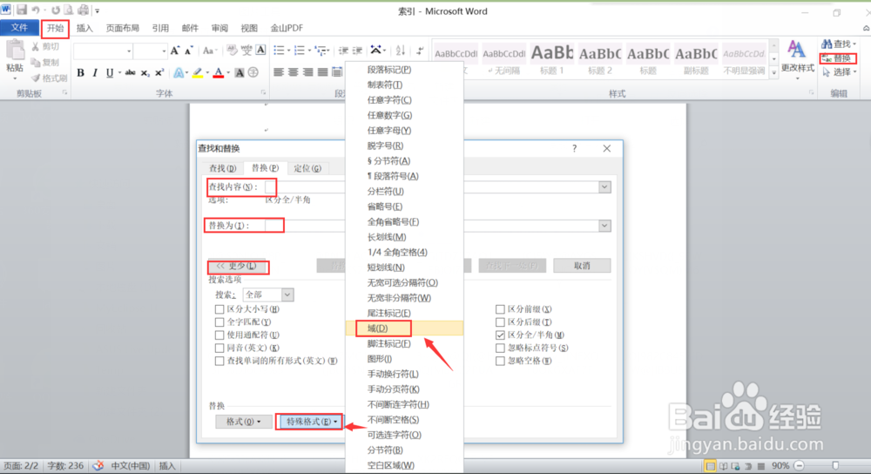Image resolution: width=871 pixels, height=474 pixels.
Task: Click the Copy button
Action: point(45,62)
